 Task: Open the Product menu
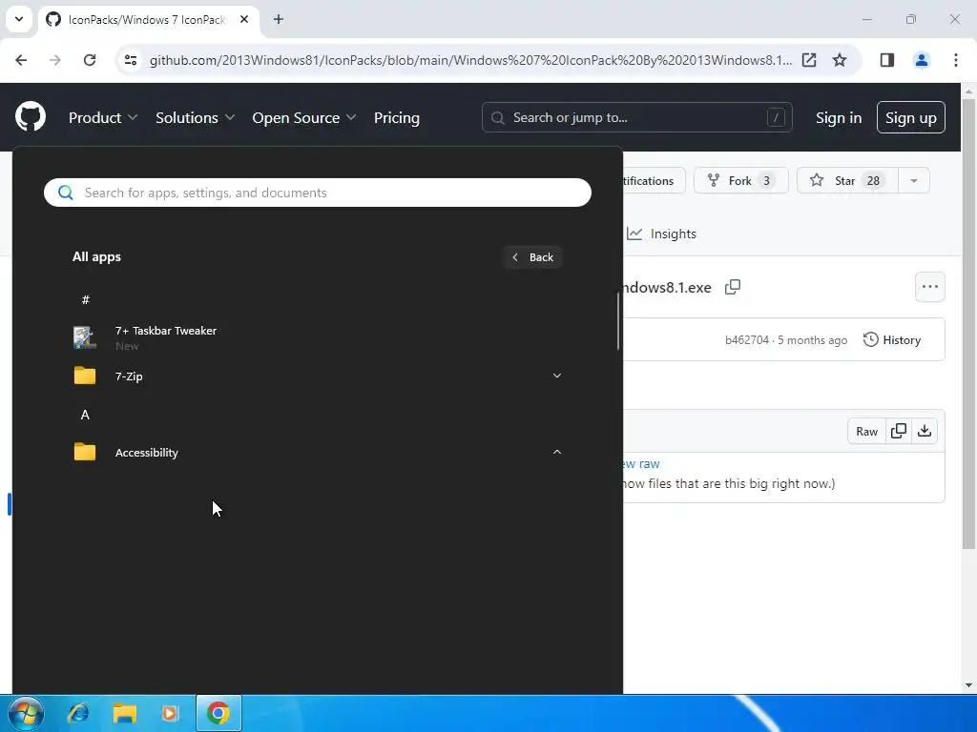[x=103, y=117]
